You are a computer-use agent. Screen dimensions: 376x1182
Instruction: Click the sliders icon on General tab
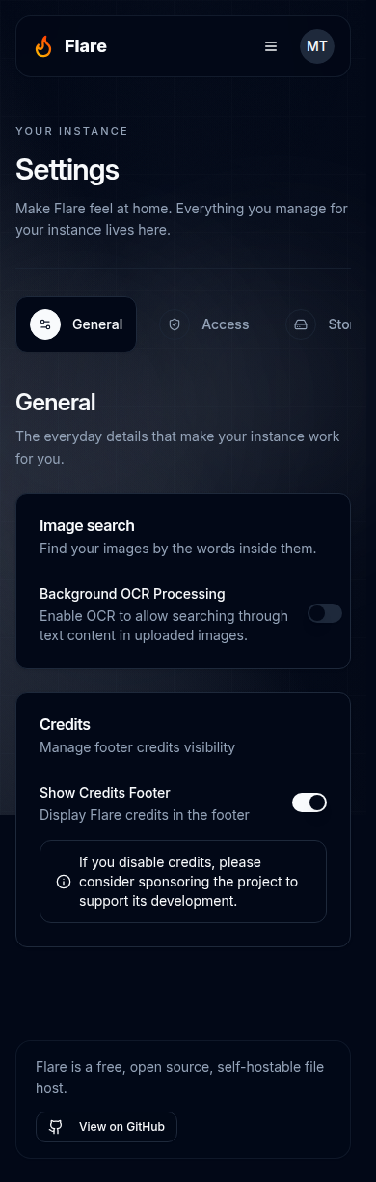click(45, 324)
